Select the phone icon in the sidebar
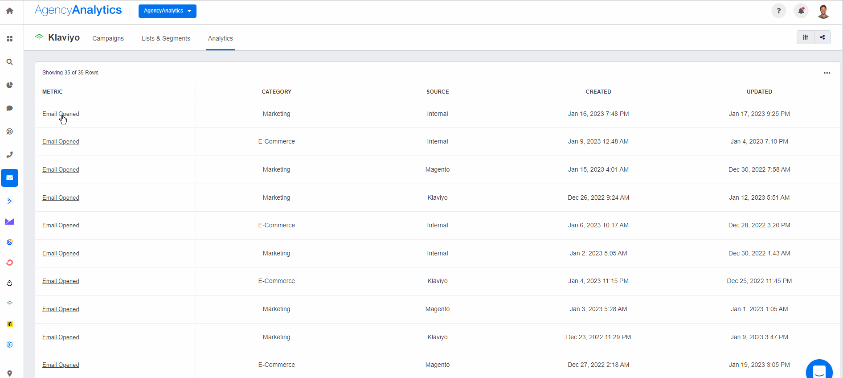The image size is (843, 378). pyautogui.click(x=9, y=155)
